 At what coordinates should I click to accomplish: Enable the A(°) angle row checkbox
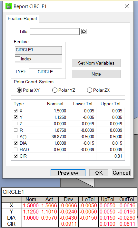(x=15, y=137)
